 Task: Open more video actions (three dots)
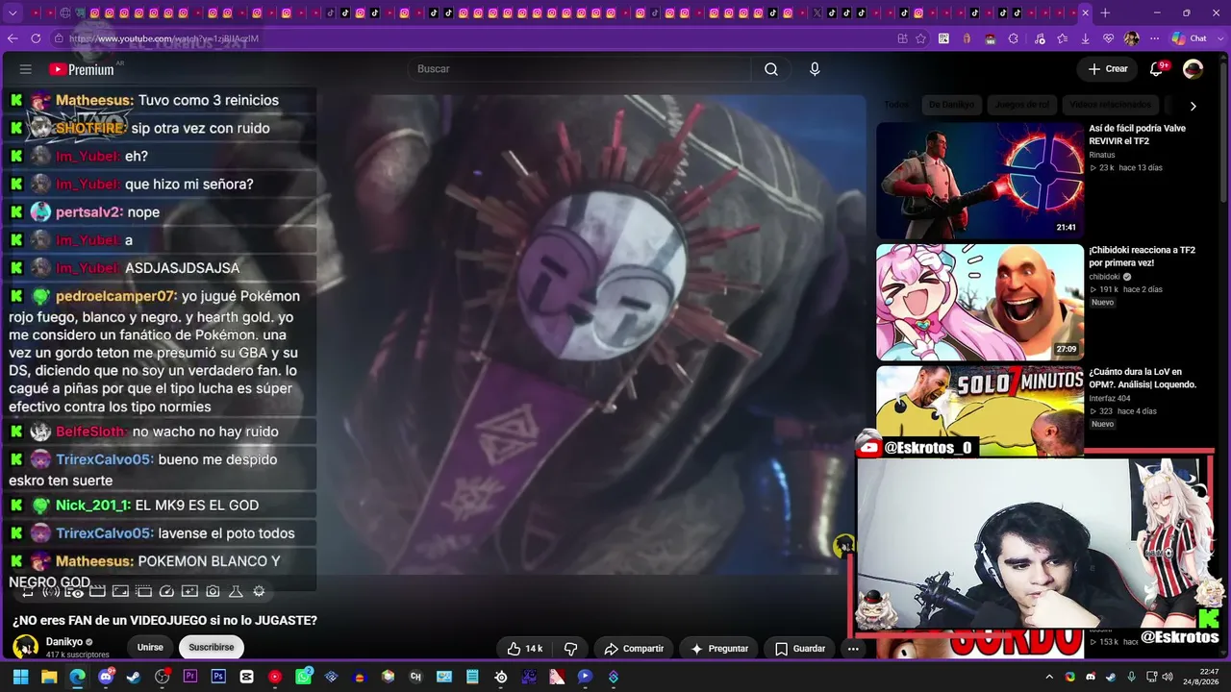pos(853,649)
